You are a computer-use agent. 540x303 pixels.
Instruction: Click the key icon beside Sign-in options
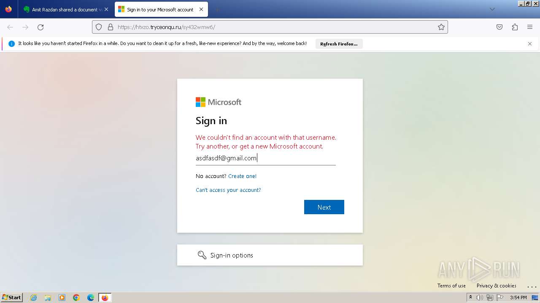(202, 255)
